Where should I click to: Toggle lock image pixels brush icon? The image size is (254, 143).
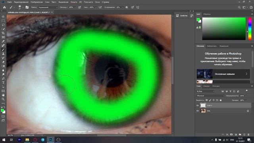[210, 100]
